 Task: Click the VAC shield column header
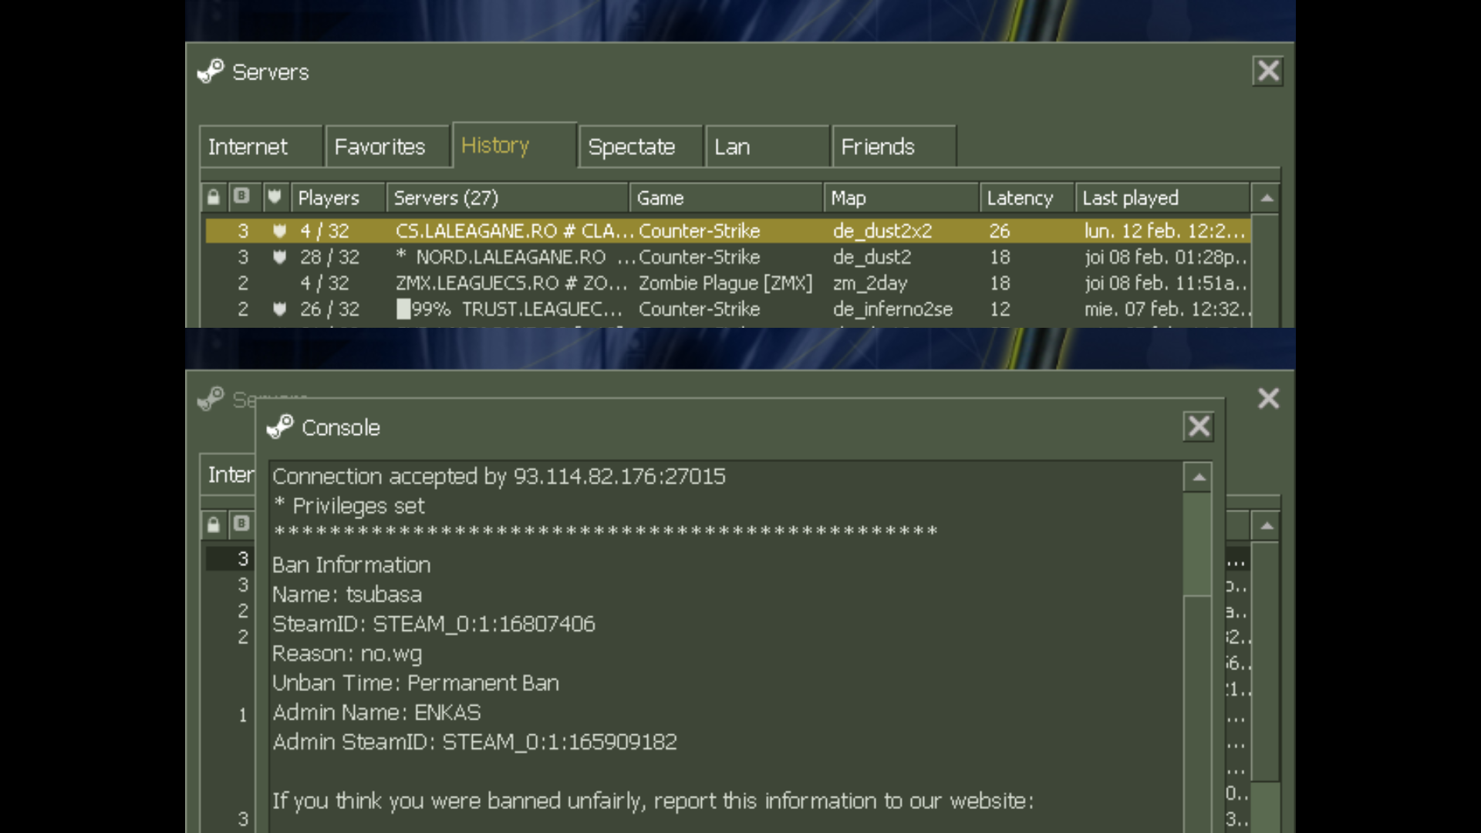click(x=275, y=197)
